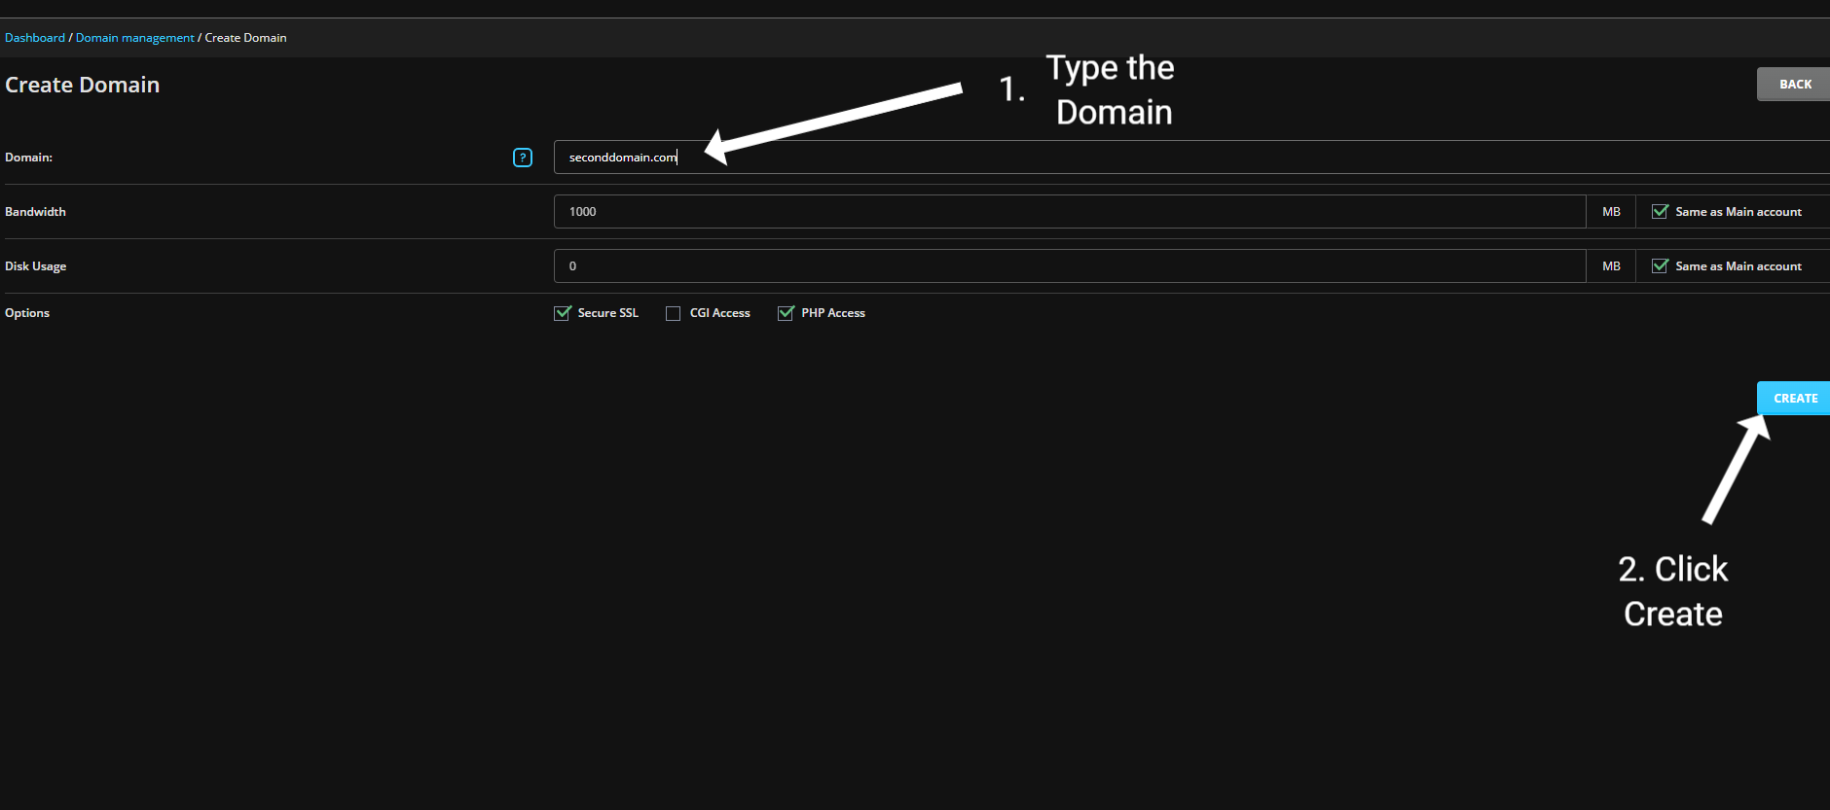Screen dimensions: 1830x810
Task: Click the MB unit beside Disk Usage
Action: [x=1612, y=266]
